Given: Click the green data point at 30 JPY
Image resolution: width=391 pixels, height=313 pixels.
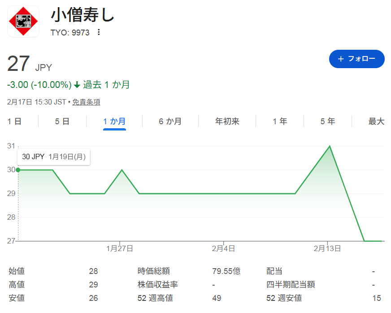Looking at the screenshot, I should pos(18,170).
